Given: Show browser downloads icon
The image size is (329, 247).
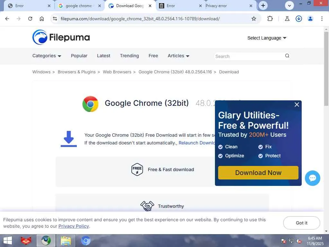Looking at the screenshot, I should (x=298, y=19).
